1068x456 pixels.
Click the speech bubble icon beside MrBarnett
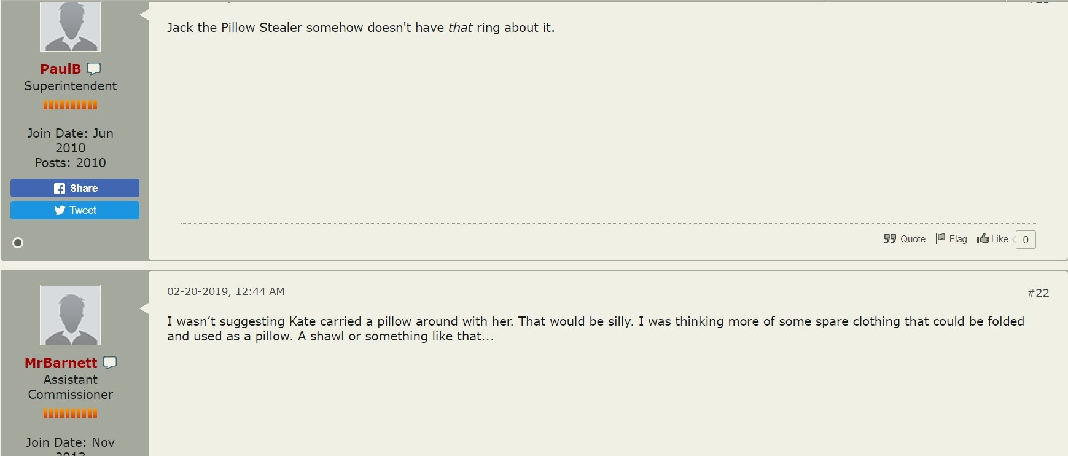(110, 363)
